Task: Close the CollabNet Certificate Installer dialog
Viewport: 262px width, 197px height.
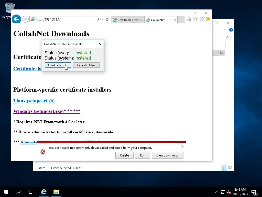Action: 100,44
